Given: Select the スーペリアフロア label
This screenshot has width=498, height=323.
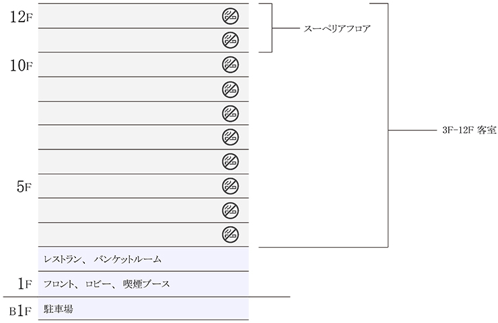Looking at the screenshot, I should tap(337, 29).
